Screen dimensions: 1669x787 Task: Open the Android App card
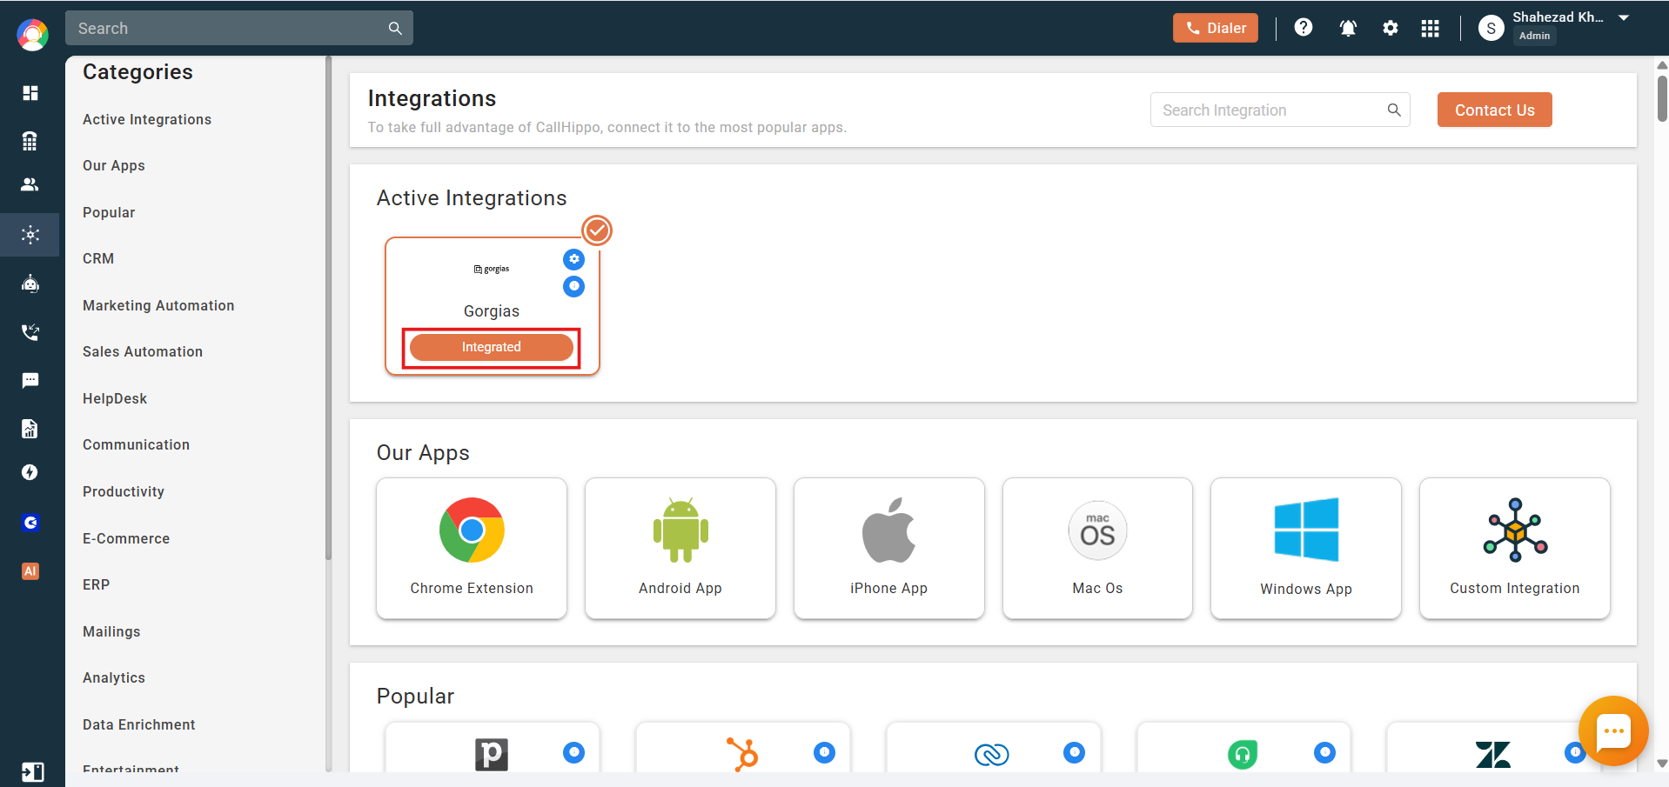(x=680, y=548)
